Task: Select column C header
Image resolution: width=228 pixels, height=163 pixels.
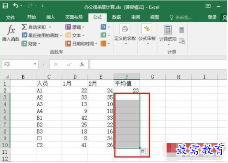Action: pos(49,76)
